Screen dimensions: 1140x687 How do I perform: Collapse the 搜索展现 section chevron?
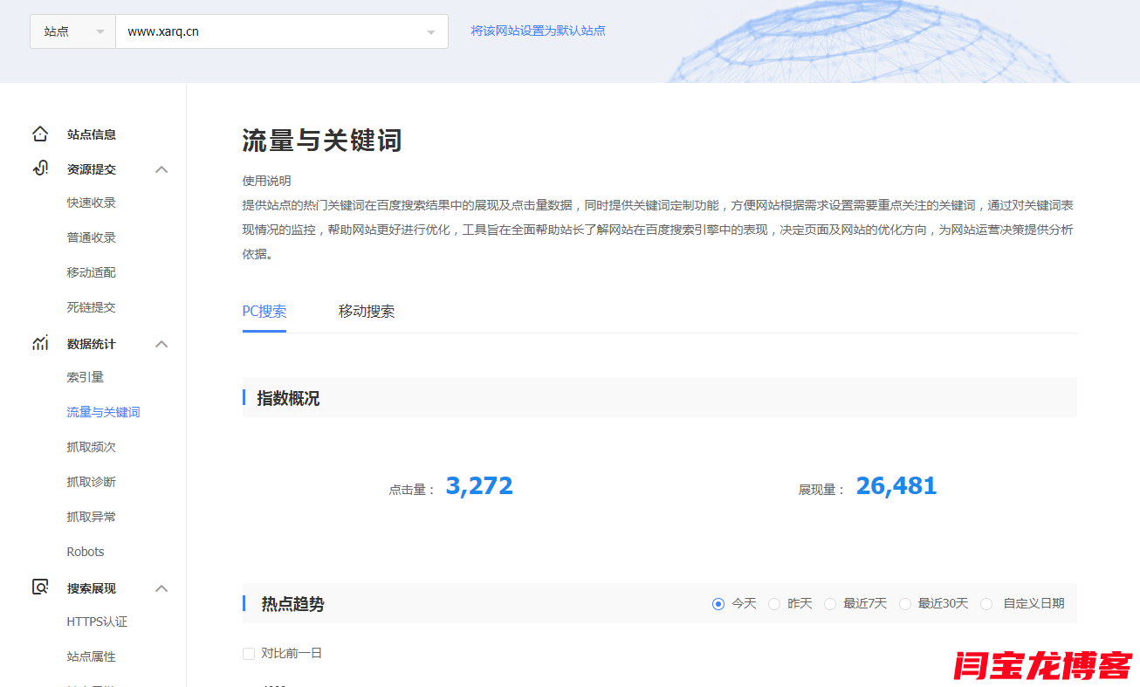coord(161,588)
